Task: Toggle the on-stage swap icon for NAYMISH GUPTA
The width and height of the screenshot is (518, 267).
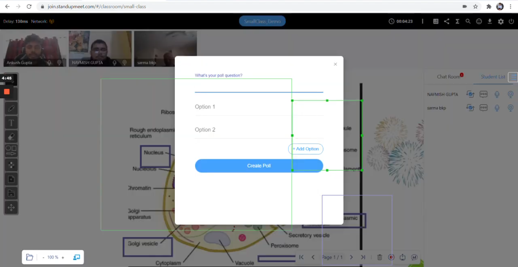Action: (470, 94)
